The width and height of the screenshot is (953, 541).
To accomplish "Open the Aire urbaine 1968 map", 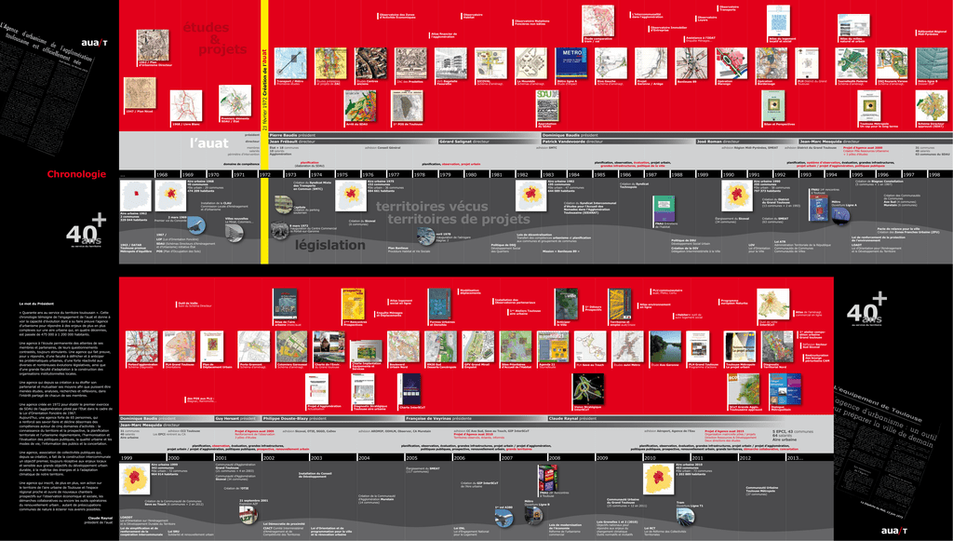I will (171, 196).
